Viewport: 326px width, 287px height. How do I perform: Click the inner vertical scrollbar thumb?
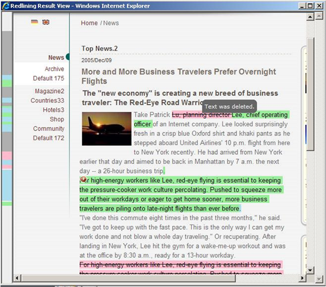point(311,92)
